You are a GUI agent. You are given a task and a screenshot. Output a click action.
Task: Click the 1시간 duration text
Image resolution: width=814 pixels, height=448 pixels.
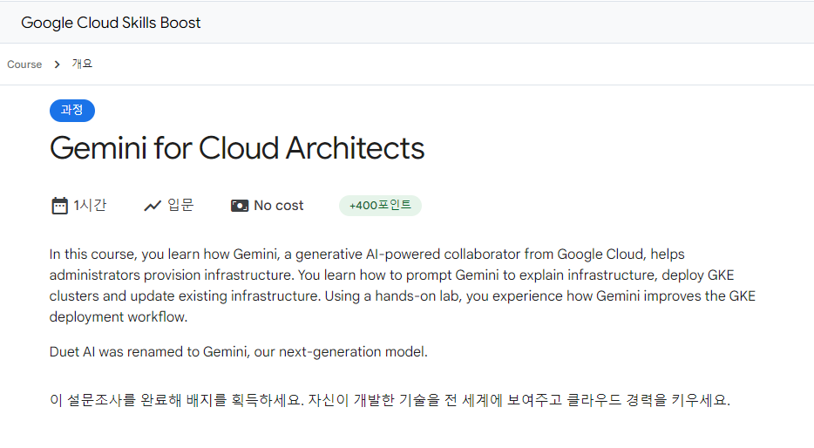point(90,206)
